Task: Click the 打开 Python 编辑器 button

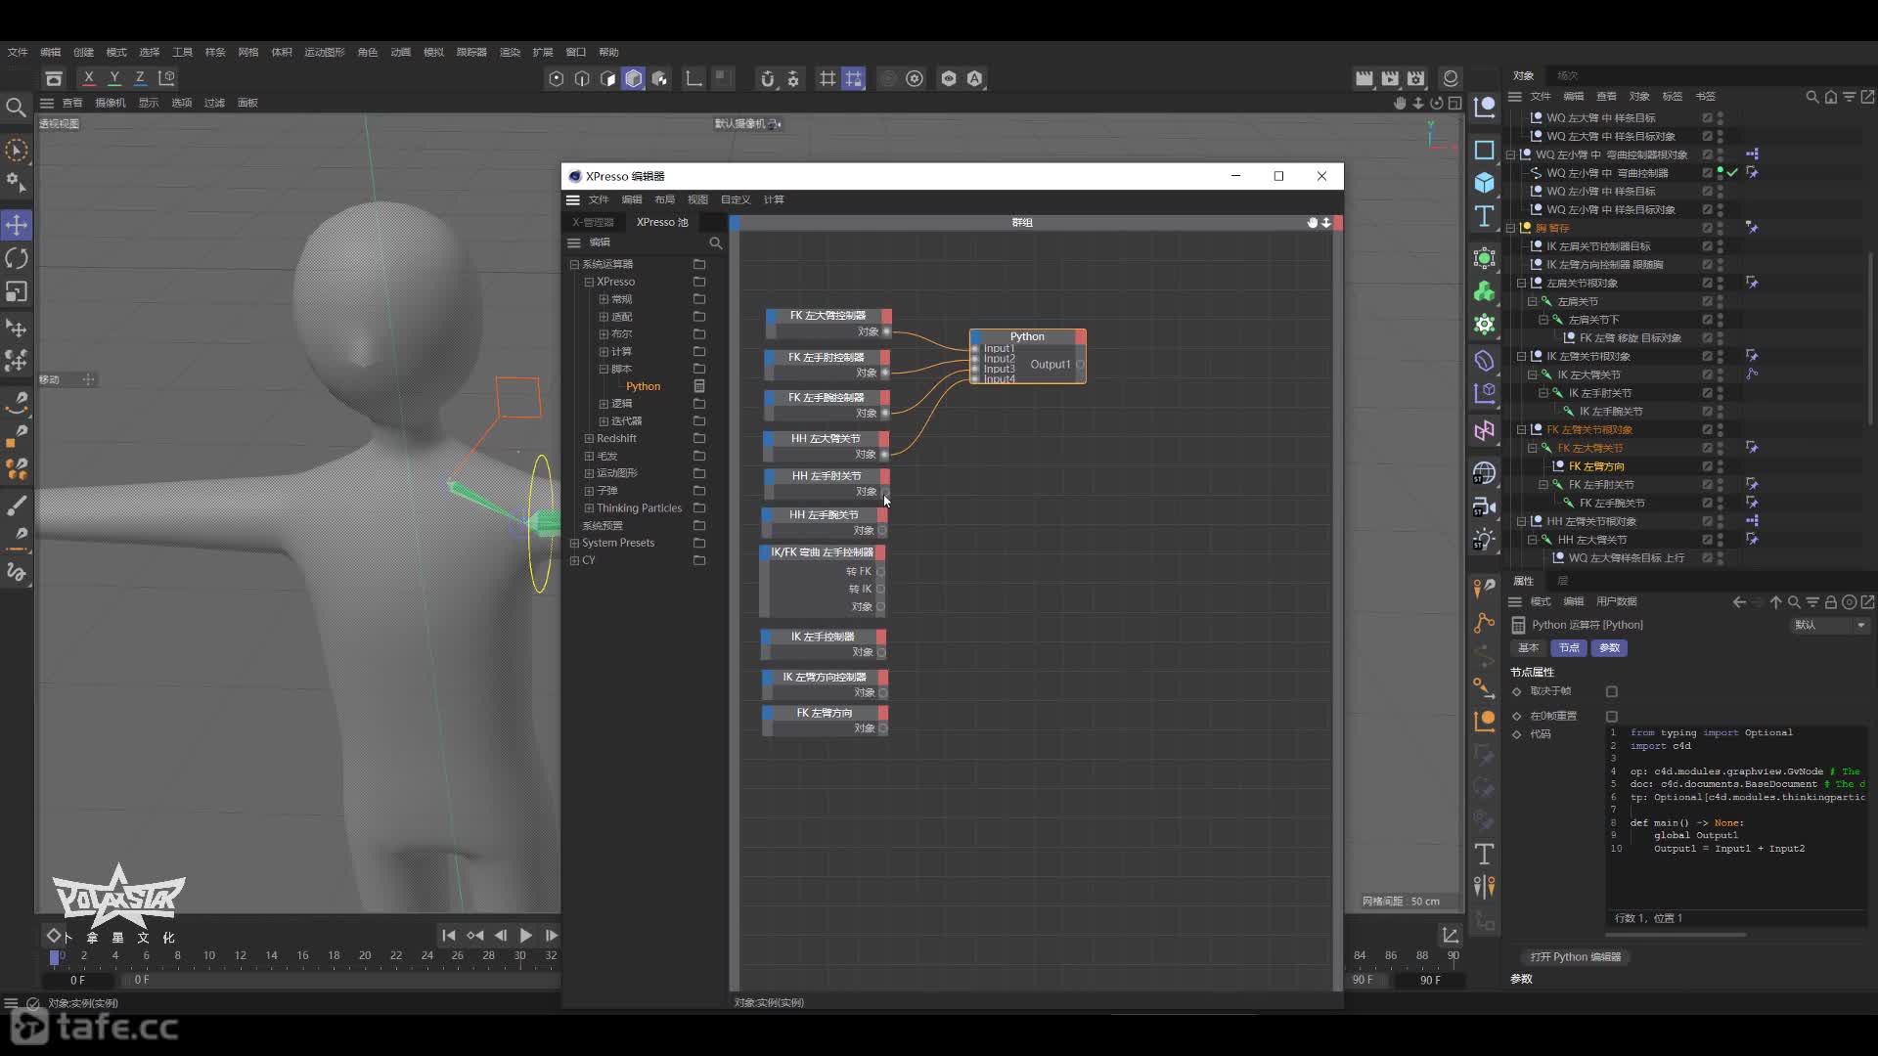Action: (x=1576, y=956)
